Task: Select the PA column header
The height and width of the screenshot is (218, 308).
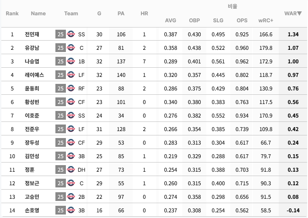Action: (121, 14)
